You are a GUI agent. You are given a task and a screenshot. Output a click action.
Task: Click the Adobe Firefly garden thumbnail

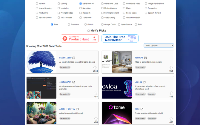(41, 113)
